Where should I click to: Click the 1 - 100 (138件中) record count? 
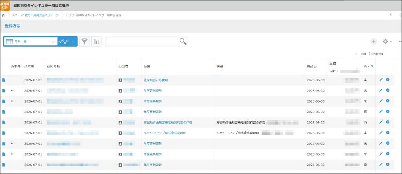[369, 54]
